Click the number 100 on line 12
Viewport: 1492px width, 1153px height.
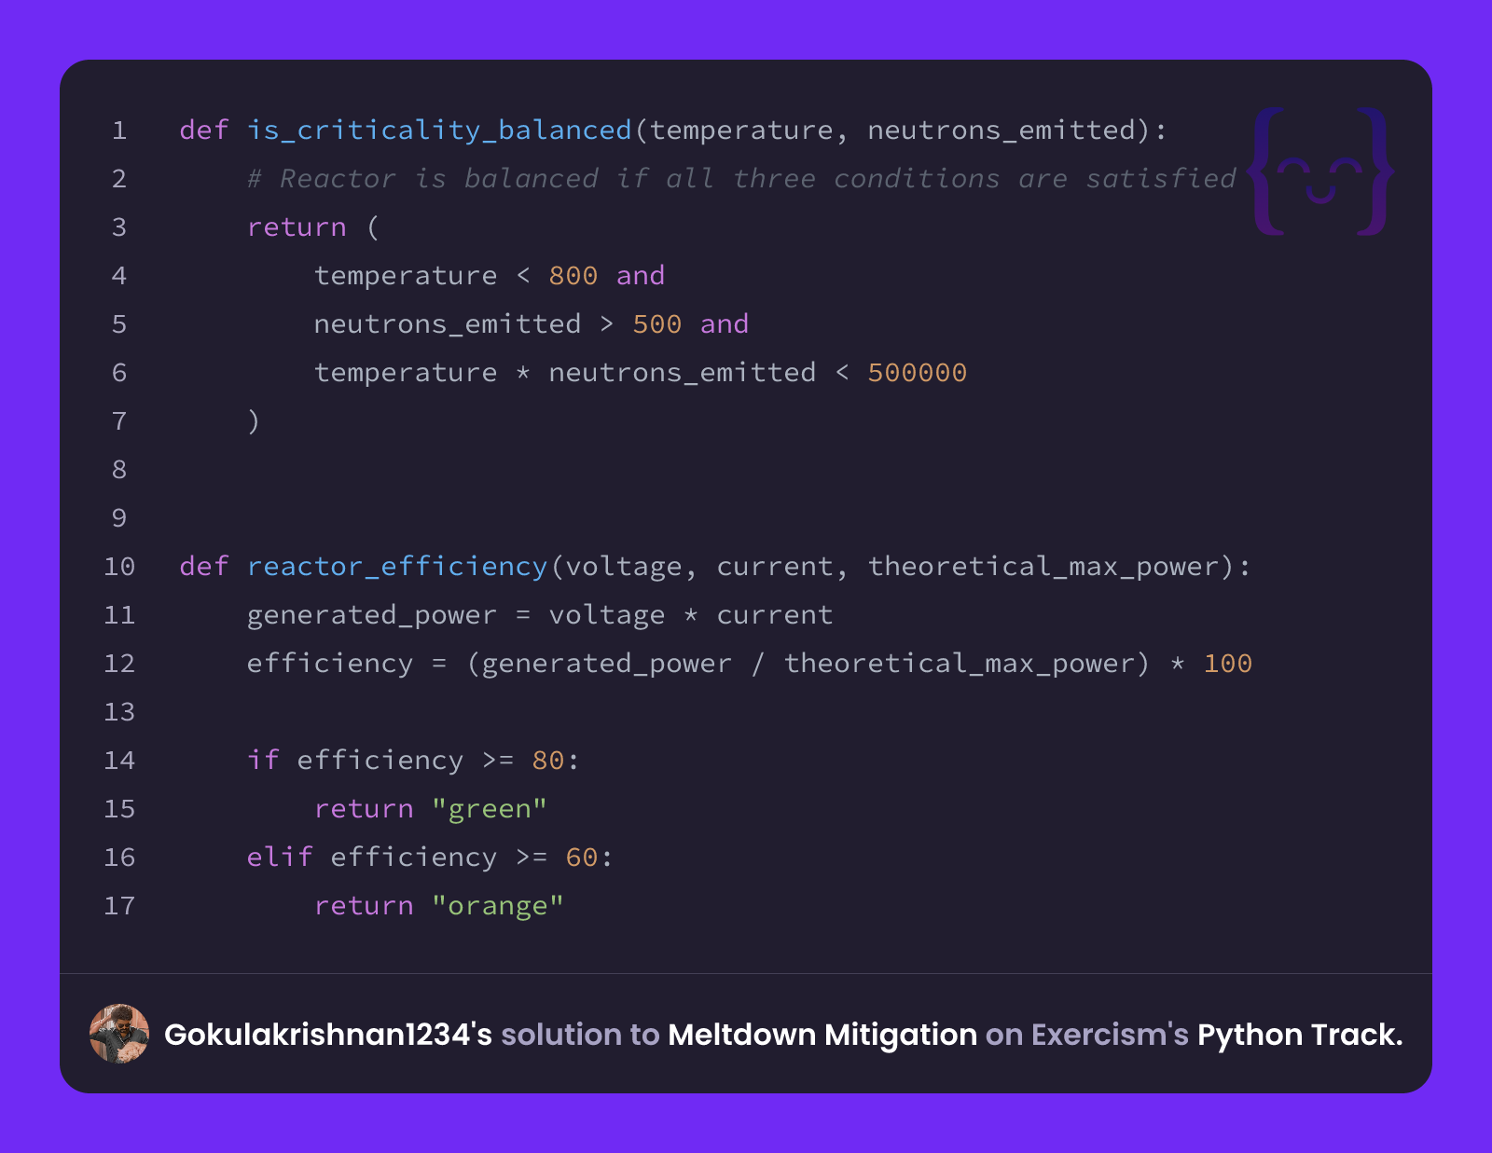[1228, 663]
